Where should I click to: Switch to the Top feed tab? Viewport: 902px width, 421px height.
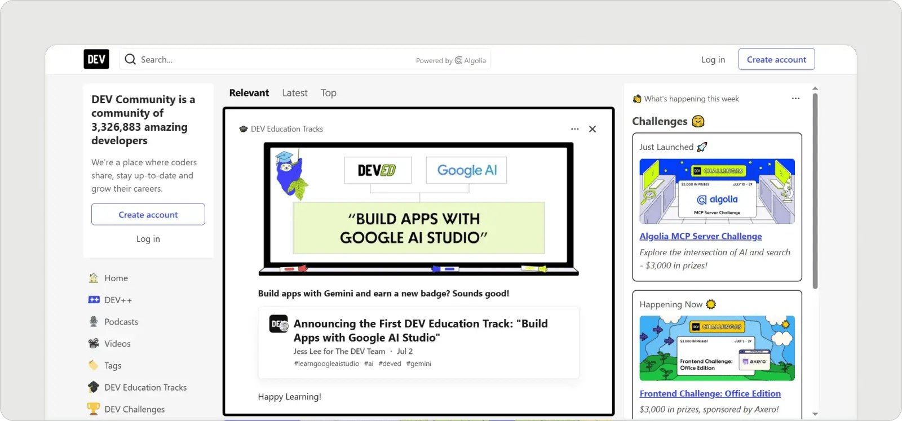[x=329, y=93]
